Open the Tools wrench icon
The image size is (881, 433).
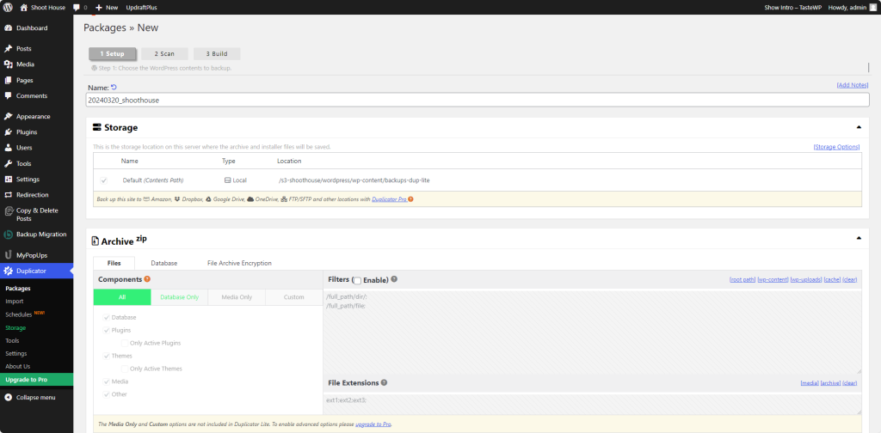coord(9,164)
